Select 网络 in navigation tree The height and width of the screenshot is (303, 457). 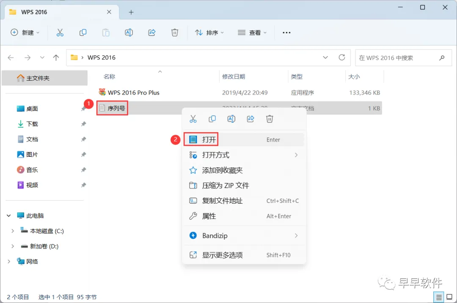pos(28,262)
